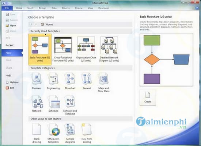Open the Business template category
201x146 pixels.
[x=37, y=81]
